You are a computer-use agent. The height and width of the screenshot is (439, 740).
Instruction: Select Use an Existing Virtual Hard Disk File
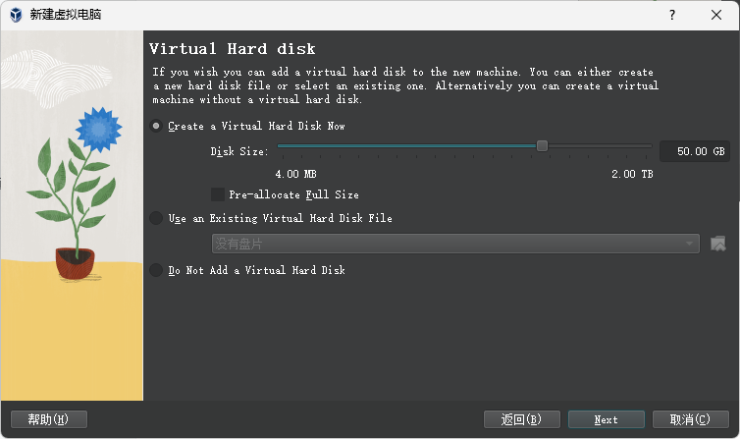click(x=156, y=218)
